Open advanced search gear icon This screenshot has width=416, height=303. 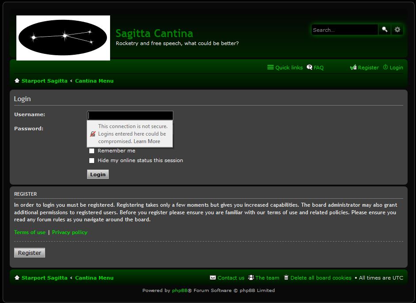[x=397, y=30]
